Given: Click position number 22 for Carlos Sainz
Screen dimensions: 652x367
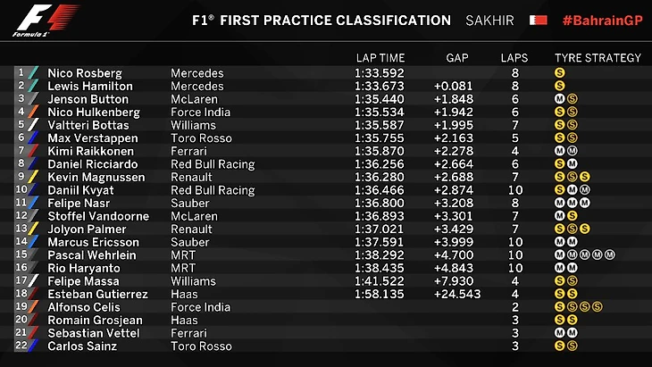Looking at the screenshot, I should (x=21, y=345).
